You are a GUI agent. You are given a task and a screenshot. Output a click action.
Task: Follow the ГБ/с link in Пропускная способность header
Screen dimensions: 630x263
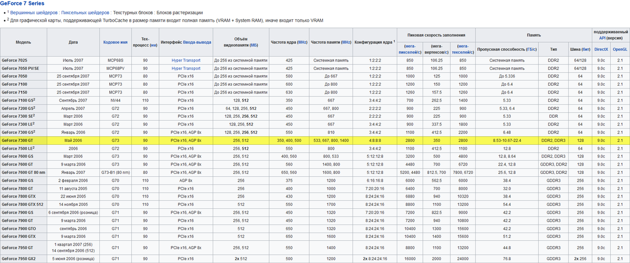point(531,49)
